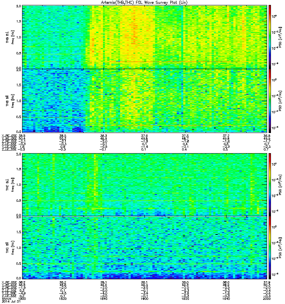Click the PSD color bar beside THB B∥ panel
285x304 pixels.
coord(269,101)
